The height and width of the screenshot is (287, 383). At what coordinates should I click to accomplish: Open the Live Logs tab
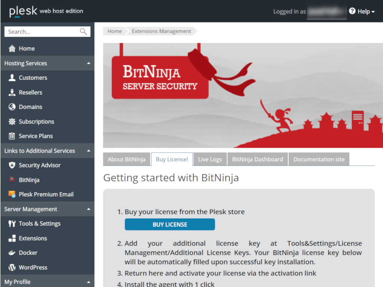coord(210,159)
